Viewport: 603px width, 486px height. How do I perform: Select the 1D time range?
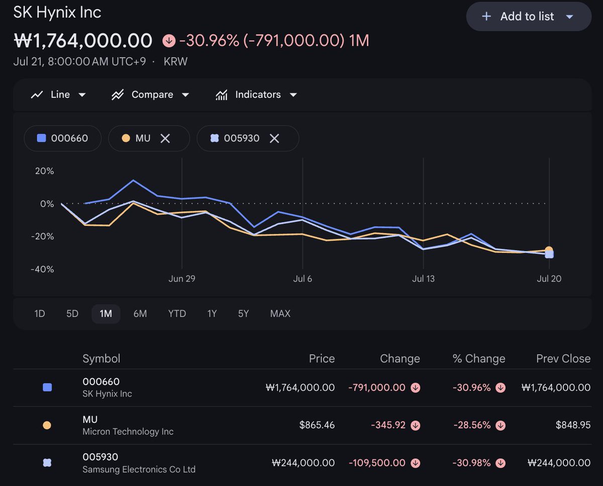point(40,314)
